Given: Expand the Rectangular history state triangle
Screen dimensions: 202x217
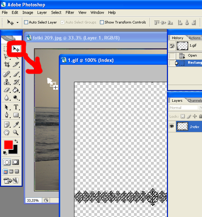Looking at the screenshot, I should click(x=176, y=63).
